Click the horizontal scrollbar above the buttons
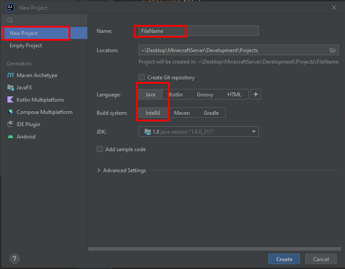 pyautogui.click(x=215, y=249)
